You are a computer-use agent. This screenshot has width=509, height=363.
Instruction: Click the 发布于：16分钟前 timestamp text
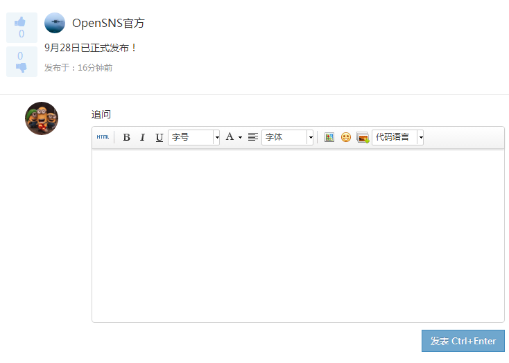tap(78, 68)
